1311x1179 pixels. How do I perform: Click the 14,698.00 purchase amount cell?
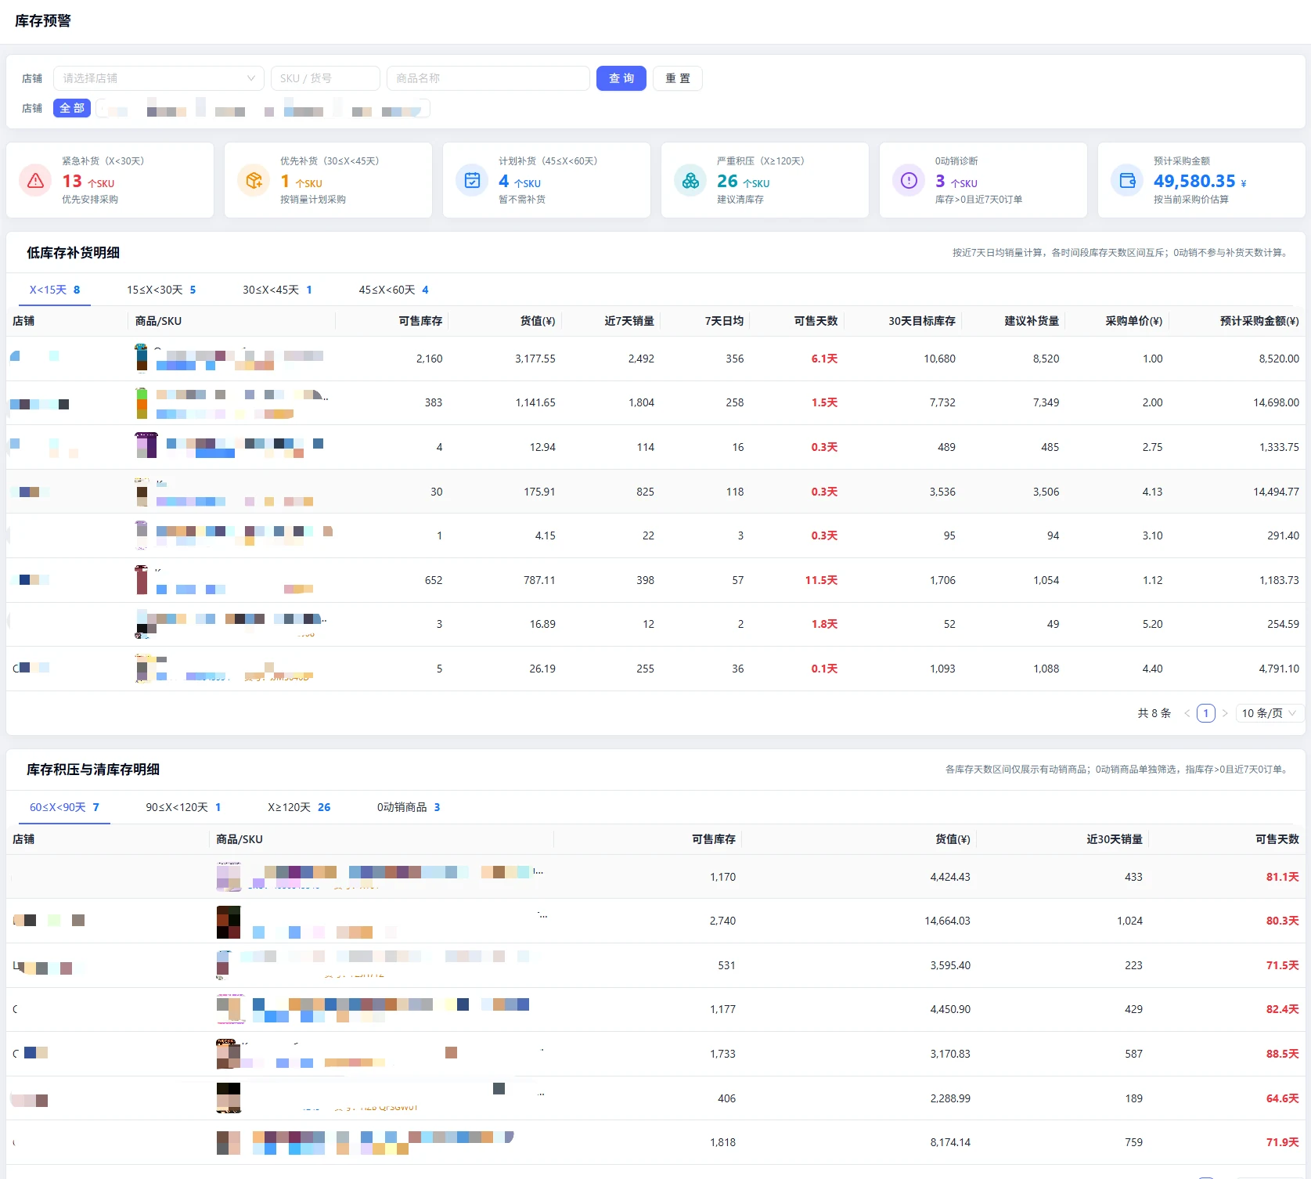pos(1276,402)
